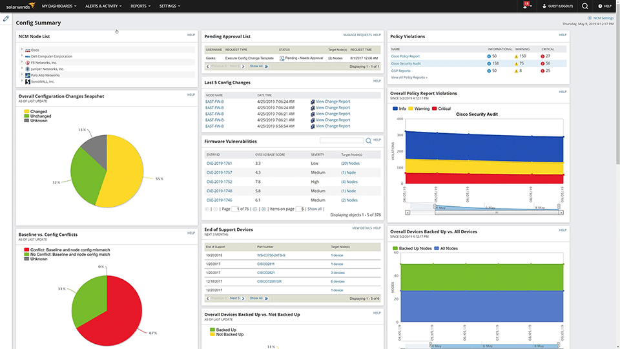Click the Cisco Security Audit chart range slider
The width and height of the screenshot is (620, 349).
point(497,213)
